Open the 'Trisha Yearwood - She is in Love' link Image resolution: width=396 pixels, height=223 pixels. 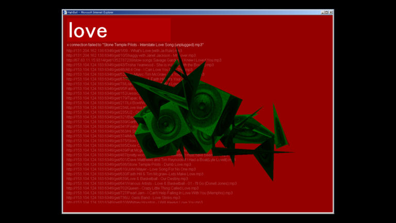pos(140,65)
